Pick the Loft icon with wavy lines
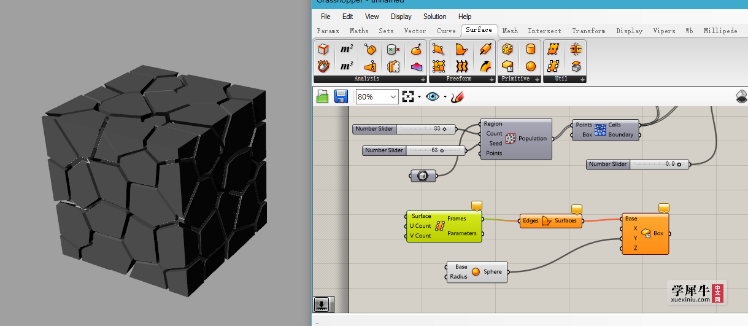 click(461, 66)
